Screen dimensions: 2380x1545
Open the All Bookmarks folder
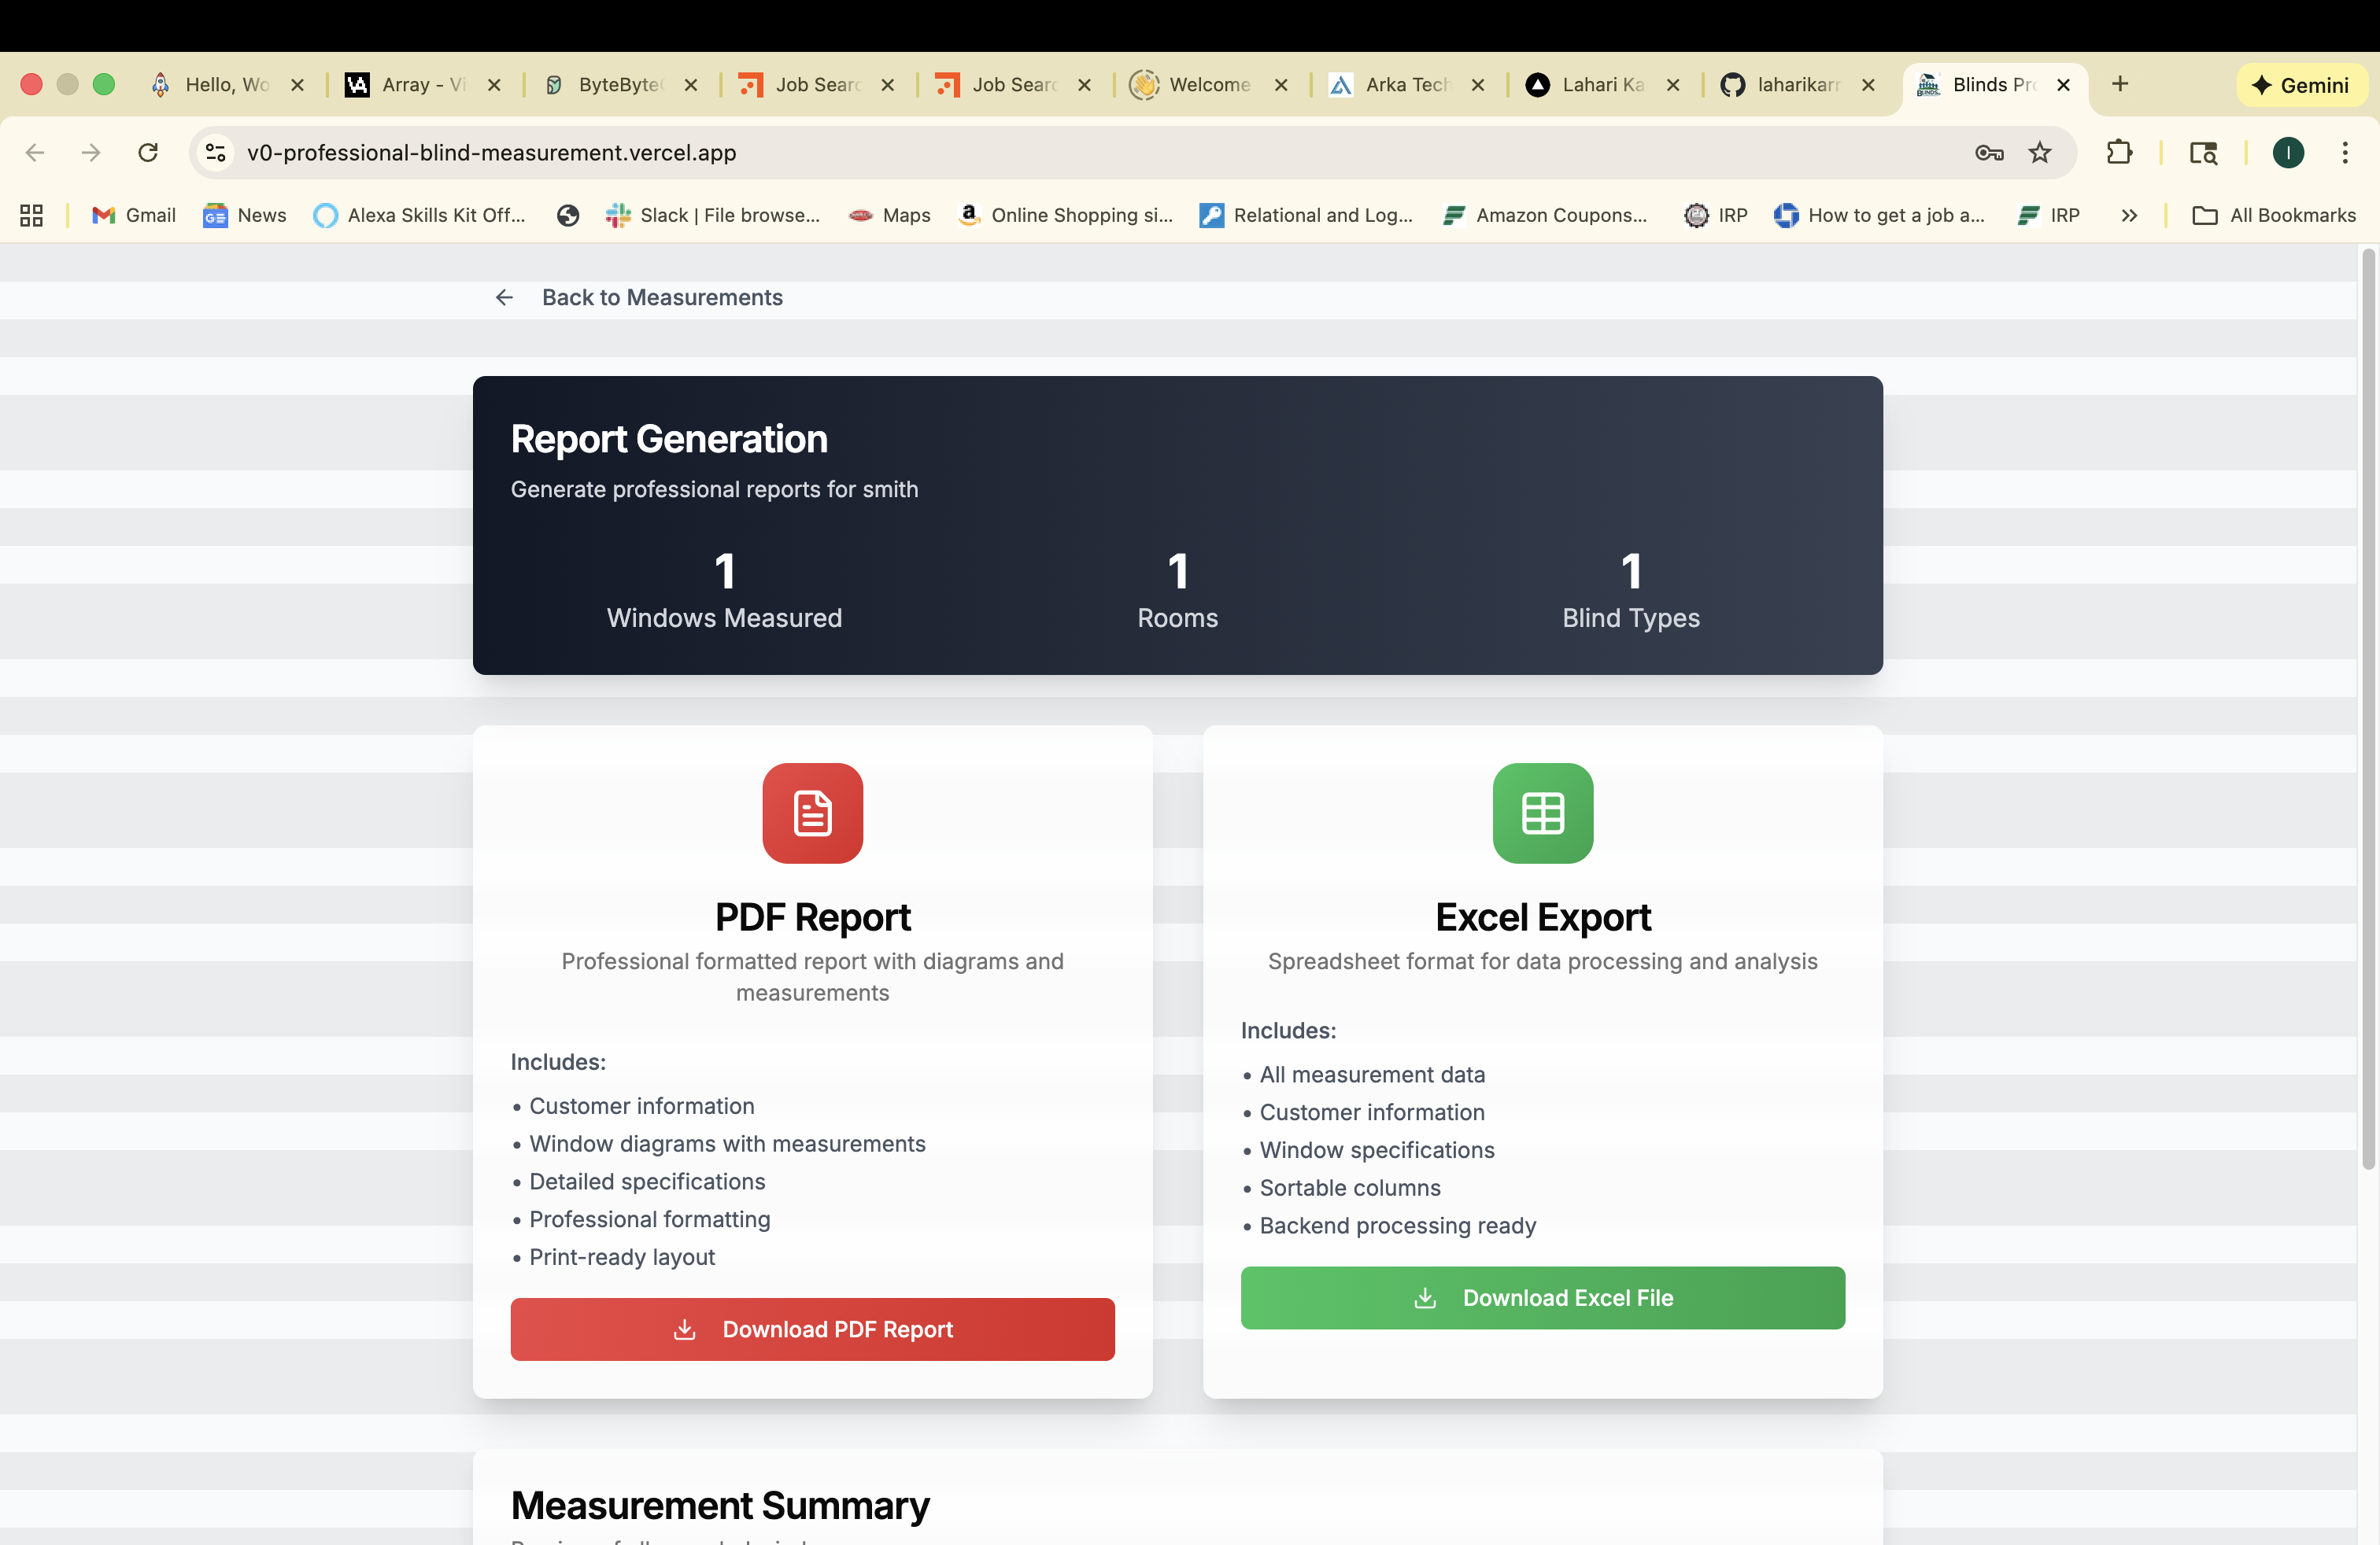[2274, 215]
